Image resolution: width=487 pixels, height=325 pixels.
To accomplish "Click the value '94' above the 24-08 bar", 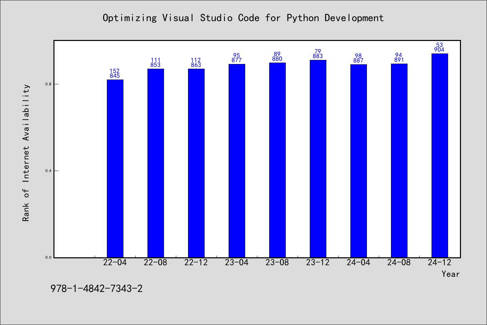I will click(399, 55).
